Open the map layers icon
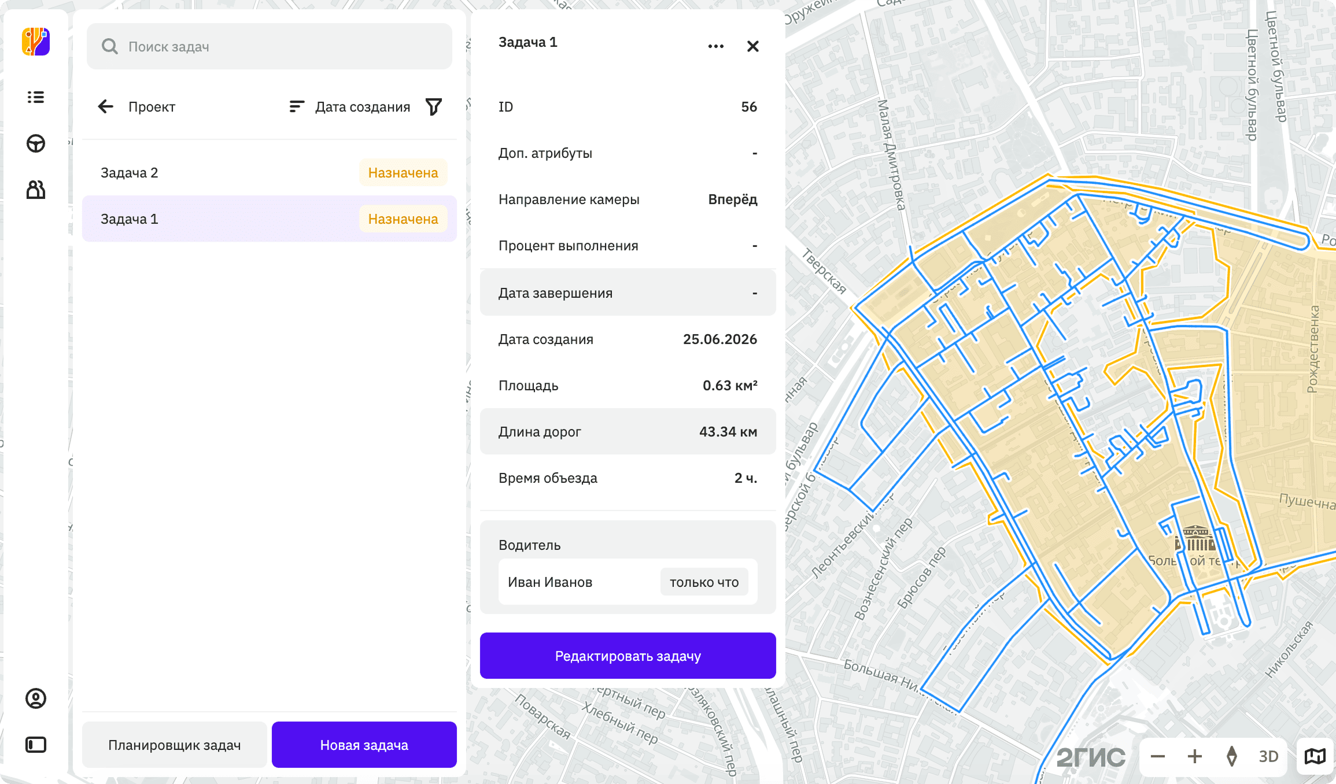 click(x=1315, y=756)
